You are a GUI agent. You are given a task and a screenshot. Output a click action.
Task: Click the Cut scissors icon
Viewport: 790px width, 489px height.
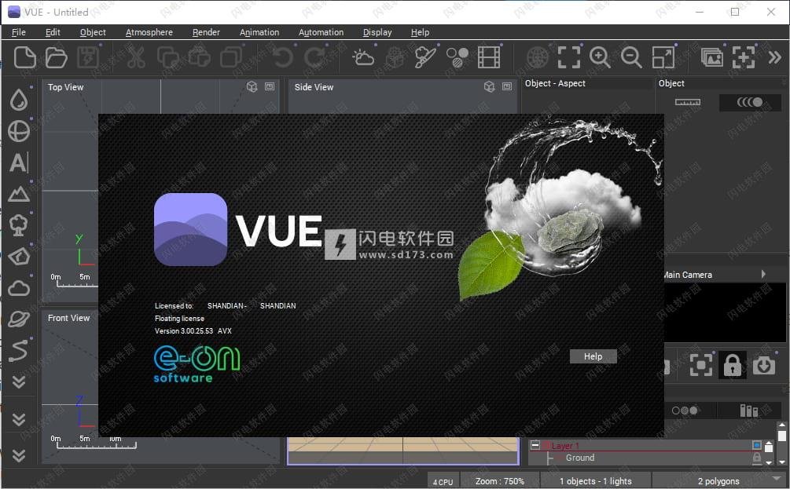click(x=135, y=57)
